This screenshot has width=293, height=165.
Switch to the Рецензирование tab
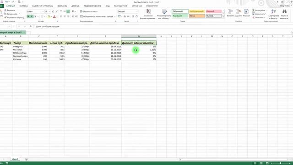point(92,6)
